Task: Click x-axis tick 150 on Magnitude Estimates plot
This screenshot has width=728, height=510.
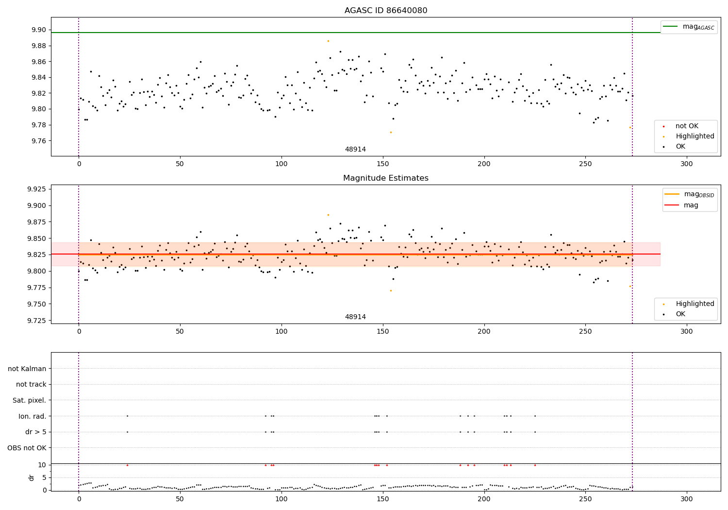Action: (x=382, y=332)
